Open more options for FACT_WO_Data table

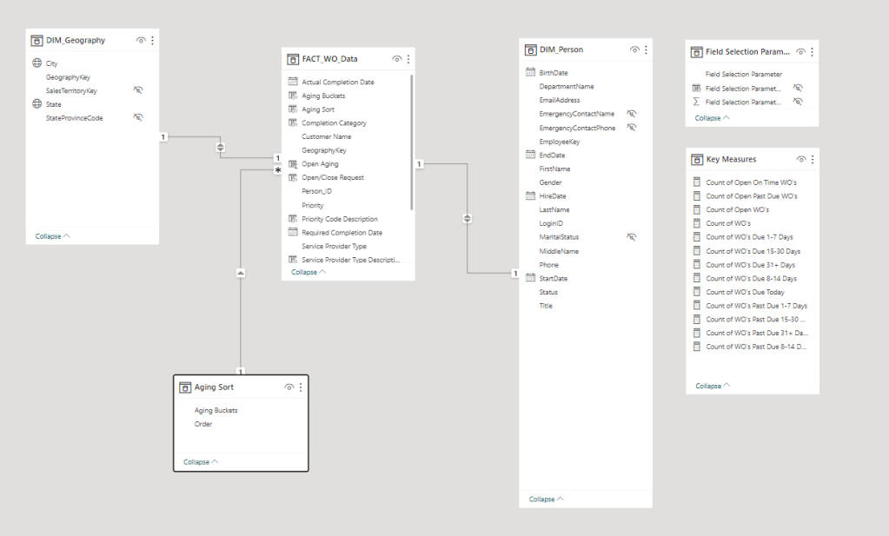point(408,59)
